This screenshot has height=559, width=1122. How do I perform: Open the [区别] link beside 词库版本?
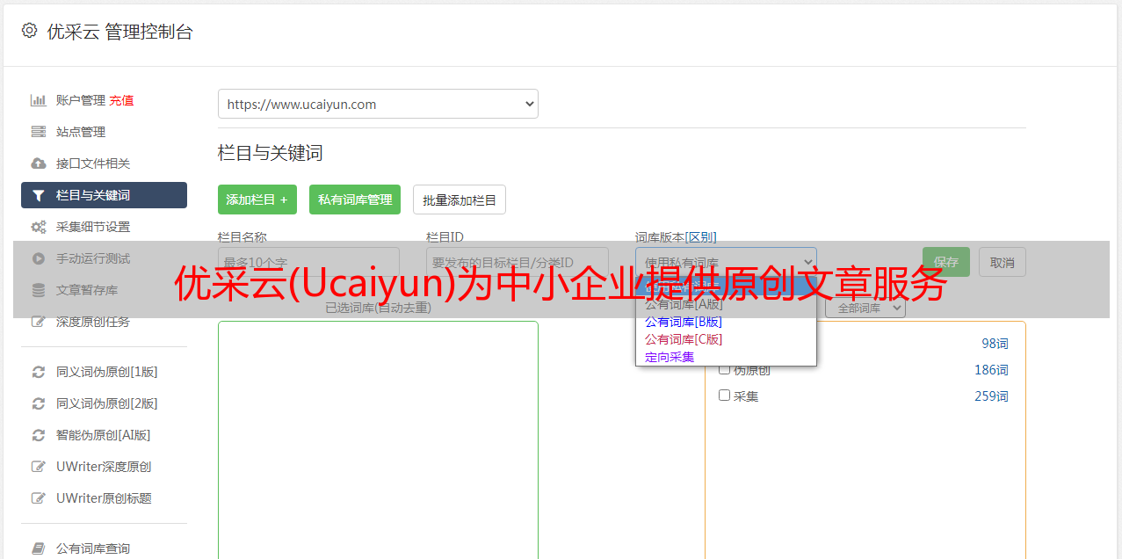tap(701, 237)
